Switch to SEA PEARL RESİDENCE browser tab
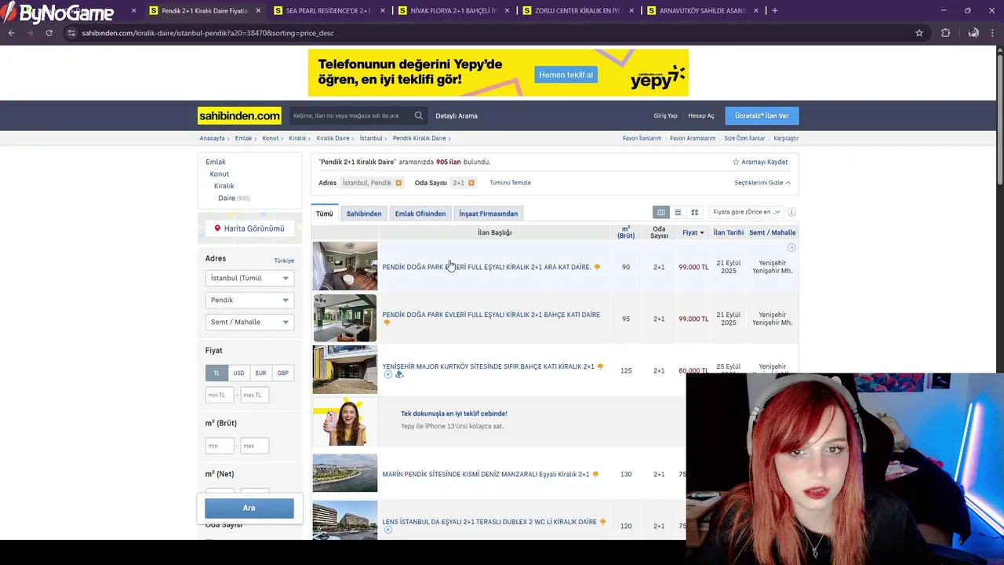 329,11
